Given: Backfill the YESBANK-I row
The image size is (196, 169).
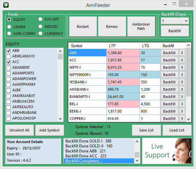Looking at the screenshot, I should 169,82.
